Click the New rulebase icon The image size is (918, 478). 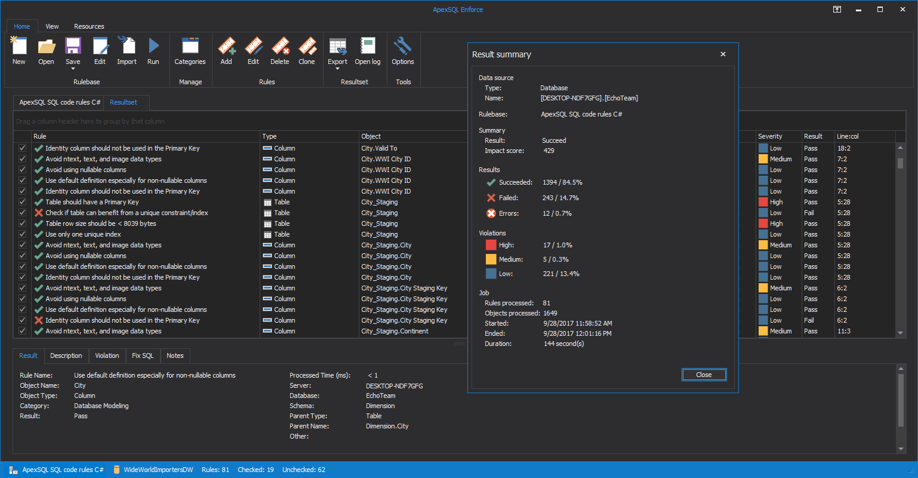tap(19, 46)
